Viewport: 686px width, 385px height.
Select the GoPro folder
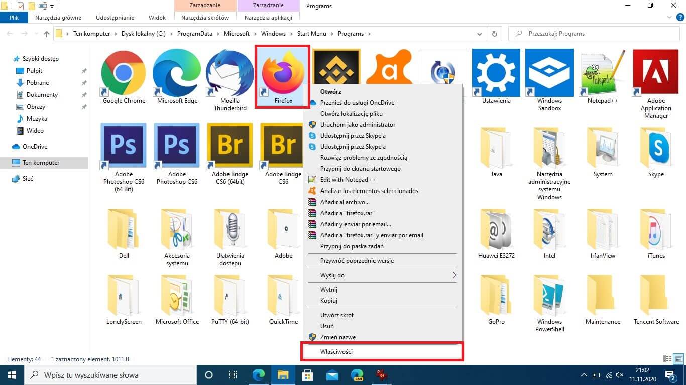496,295
